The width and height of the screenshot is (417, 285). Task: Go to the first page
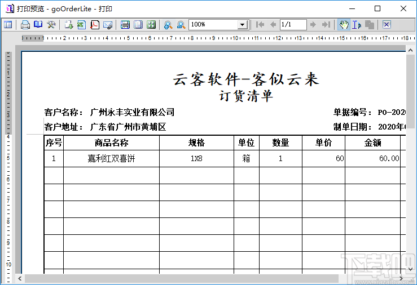(x=260, y=25)
